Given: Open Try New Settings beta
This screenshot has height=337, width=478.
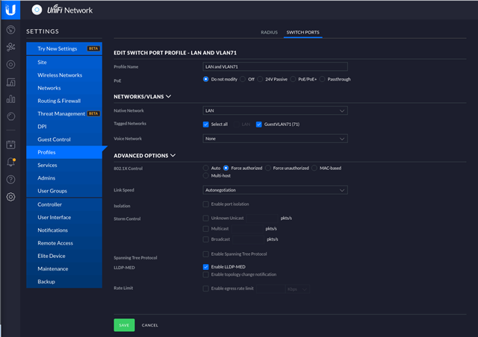Looking at the screenshot, I should click(x=64, y=48).
